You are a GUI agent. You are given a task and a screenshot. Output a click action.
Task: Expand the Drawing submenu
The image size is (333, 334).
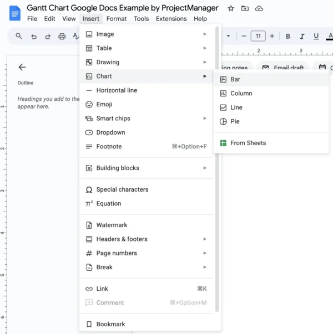point(147,62)
